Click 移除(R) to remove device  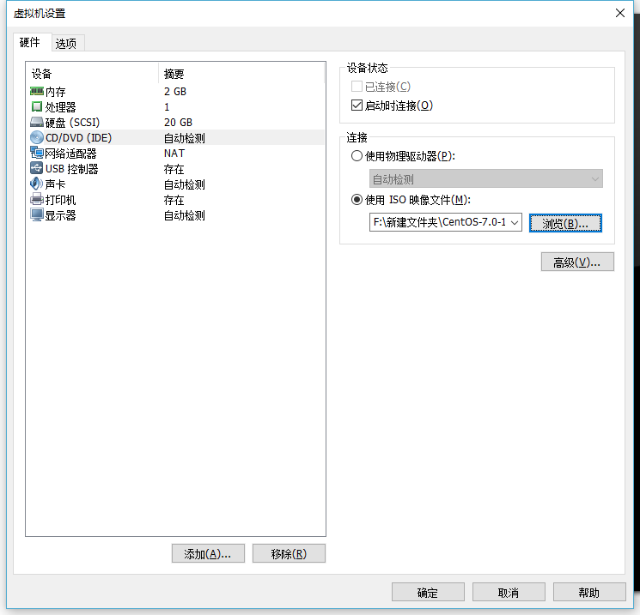pos(289,553)
